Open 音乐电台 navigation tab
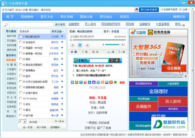Image resolution: width=195 pixels, height=138 pixels. tap(106, 17)
